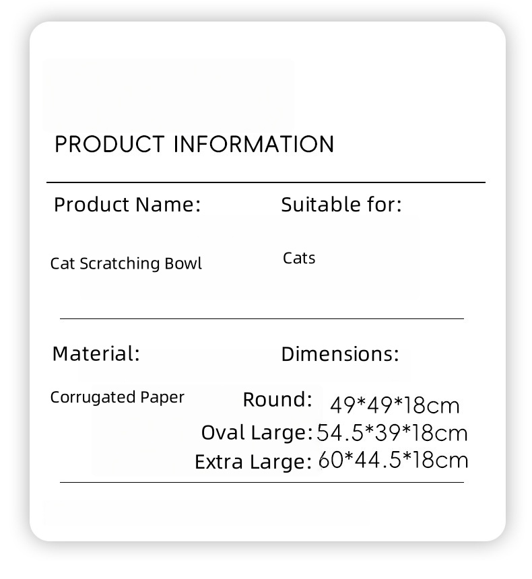Image resolution: width=532 pixels, height=579 pixels.
Task: Click the bottom divider line below the dimensions
Action: 261,482
